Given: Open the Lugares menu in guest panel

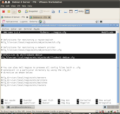Looking at the screenshot, I should click(24, 22).
